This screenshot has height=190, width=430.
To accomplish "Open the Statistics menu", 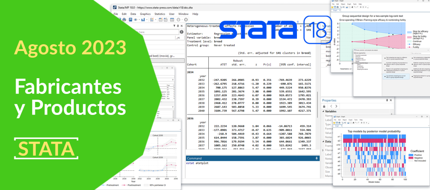I will click(160, 14).
